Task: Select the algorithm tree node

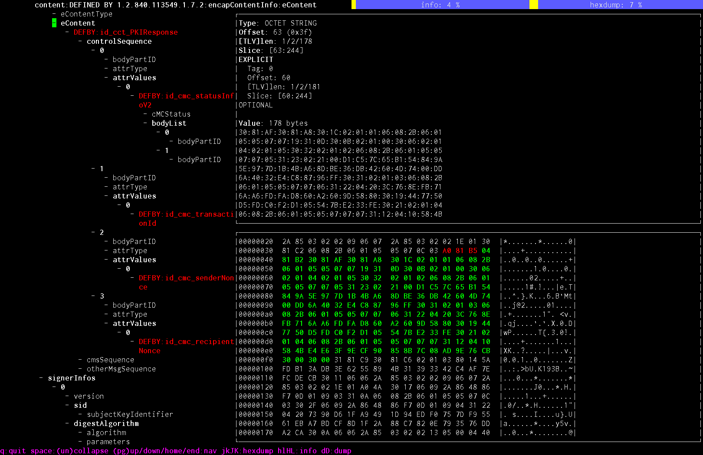Action: coord(106,432)
